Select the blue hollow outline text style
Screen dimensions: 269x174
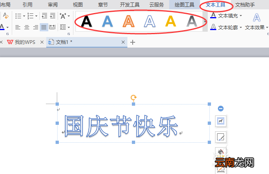(150, 21)
